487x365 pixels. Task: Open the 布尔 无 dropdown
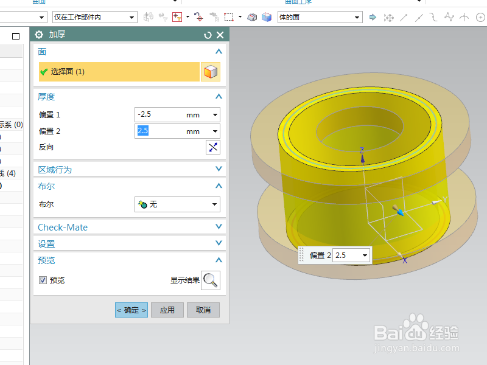click(177, 204)
